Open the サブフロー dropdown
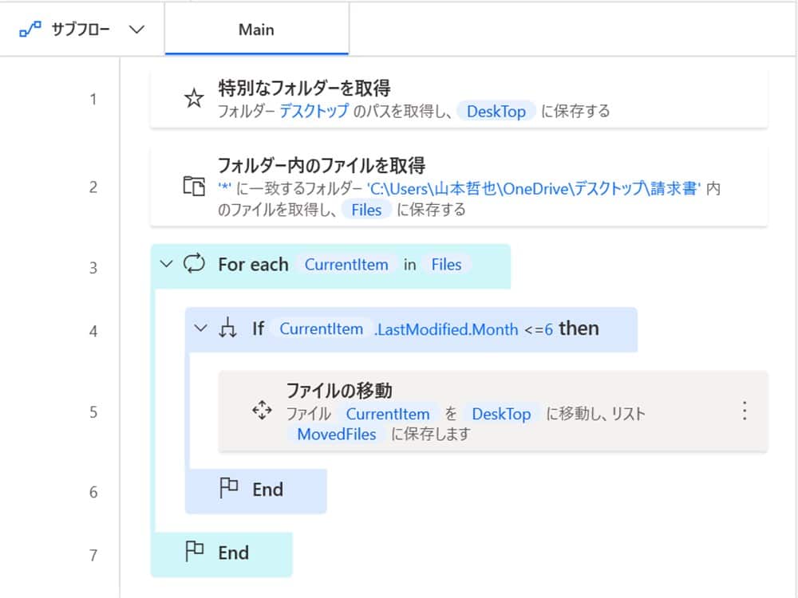The image size is (798, 598). 136,29
